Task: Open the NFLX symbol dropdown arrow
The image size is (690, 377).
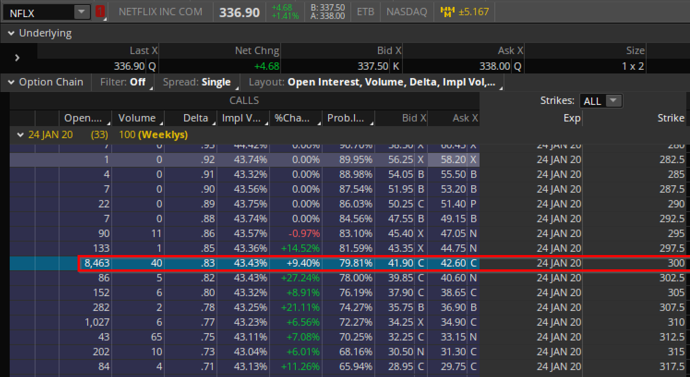Action: [82, 12]
